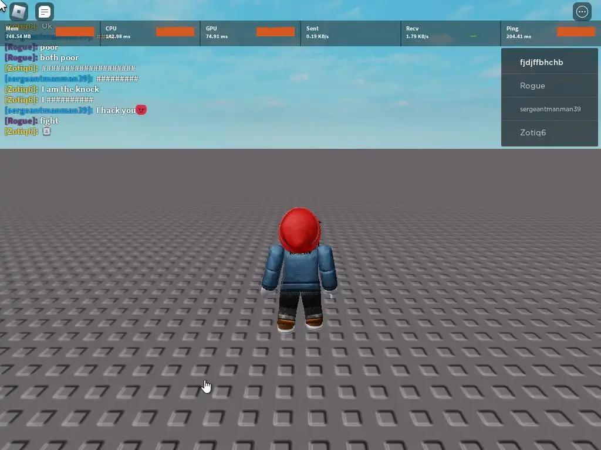Open the Recv network stat panel
Viewport: 601px width, 450px height.
point(451,33)
